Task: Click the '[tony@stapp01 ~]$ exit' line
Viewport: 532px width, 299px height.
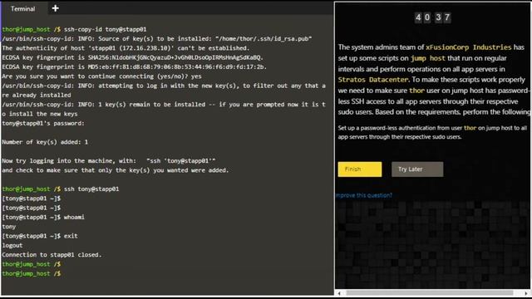Action: 40,236
